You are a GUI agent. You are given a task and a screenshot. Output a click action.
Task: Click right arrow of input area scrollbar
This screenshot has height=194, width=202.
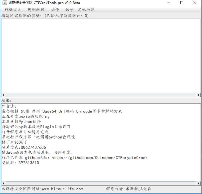[x=198, y=95]
